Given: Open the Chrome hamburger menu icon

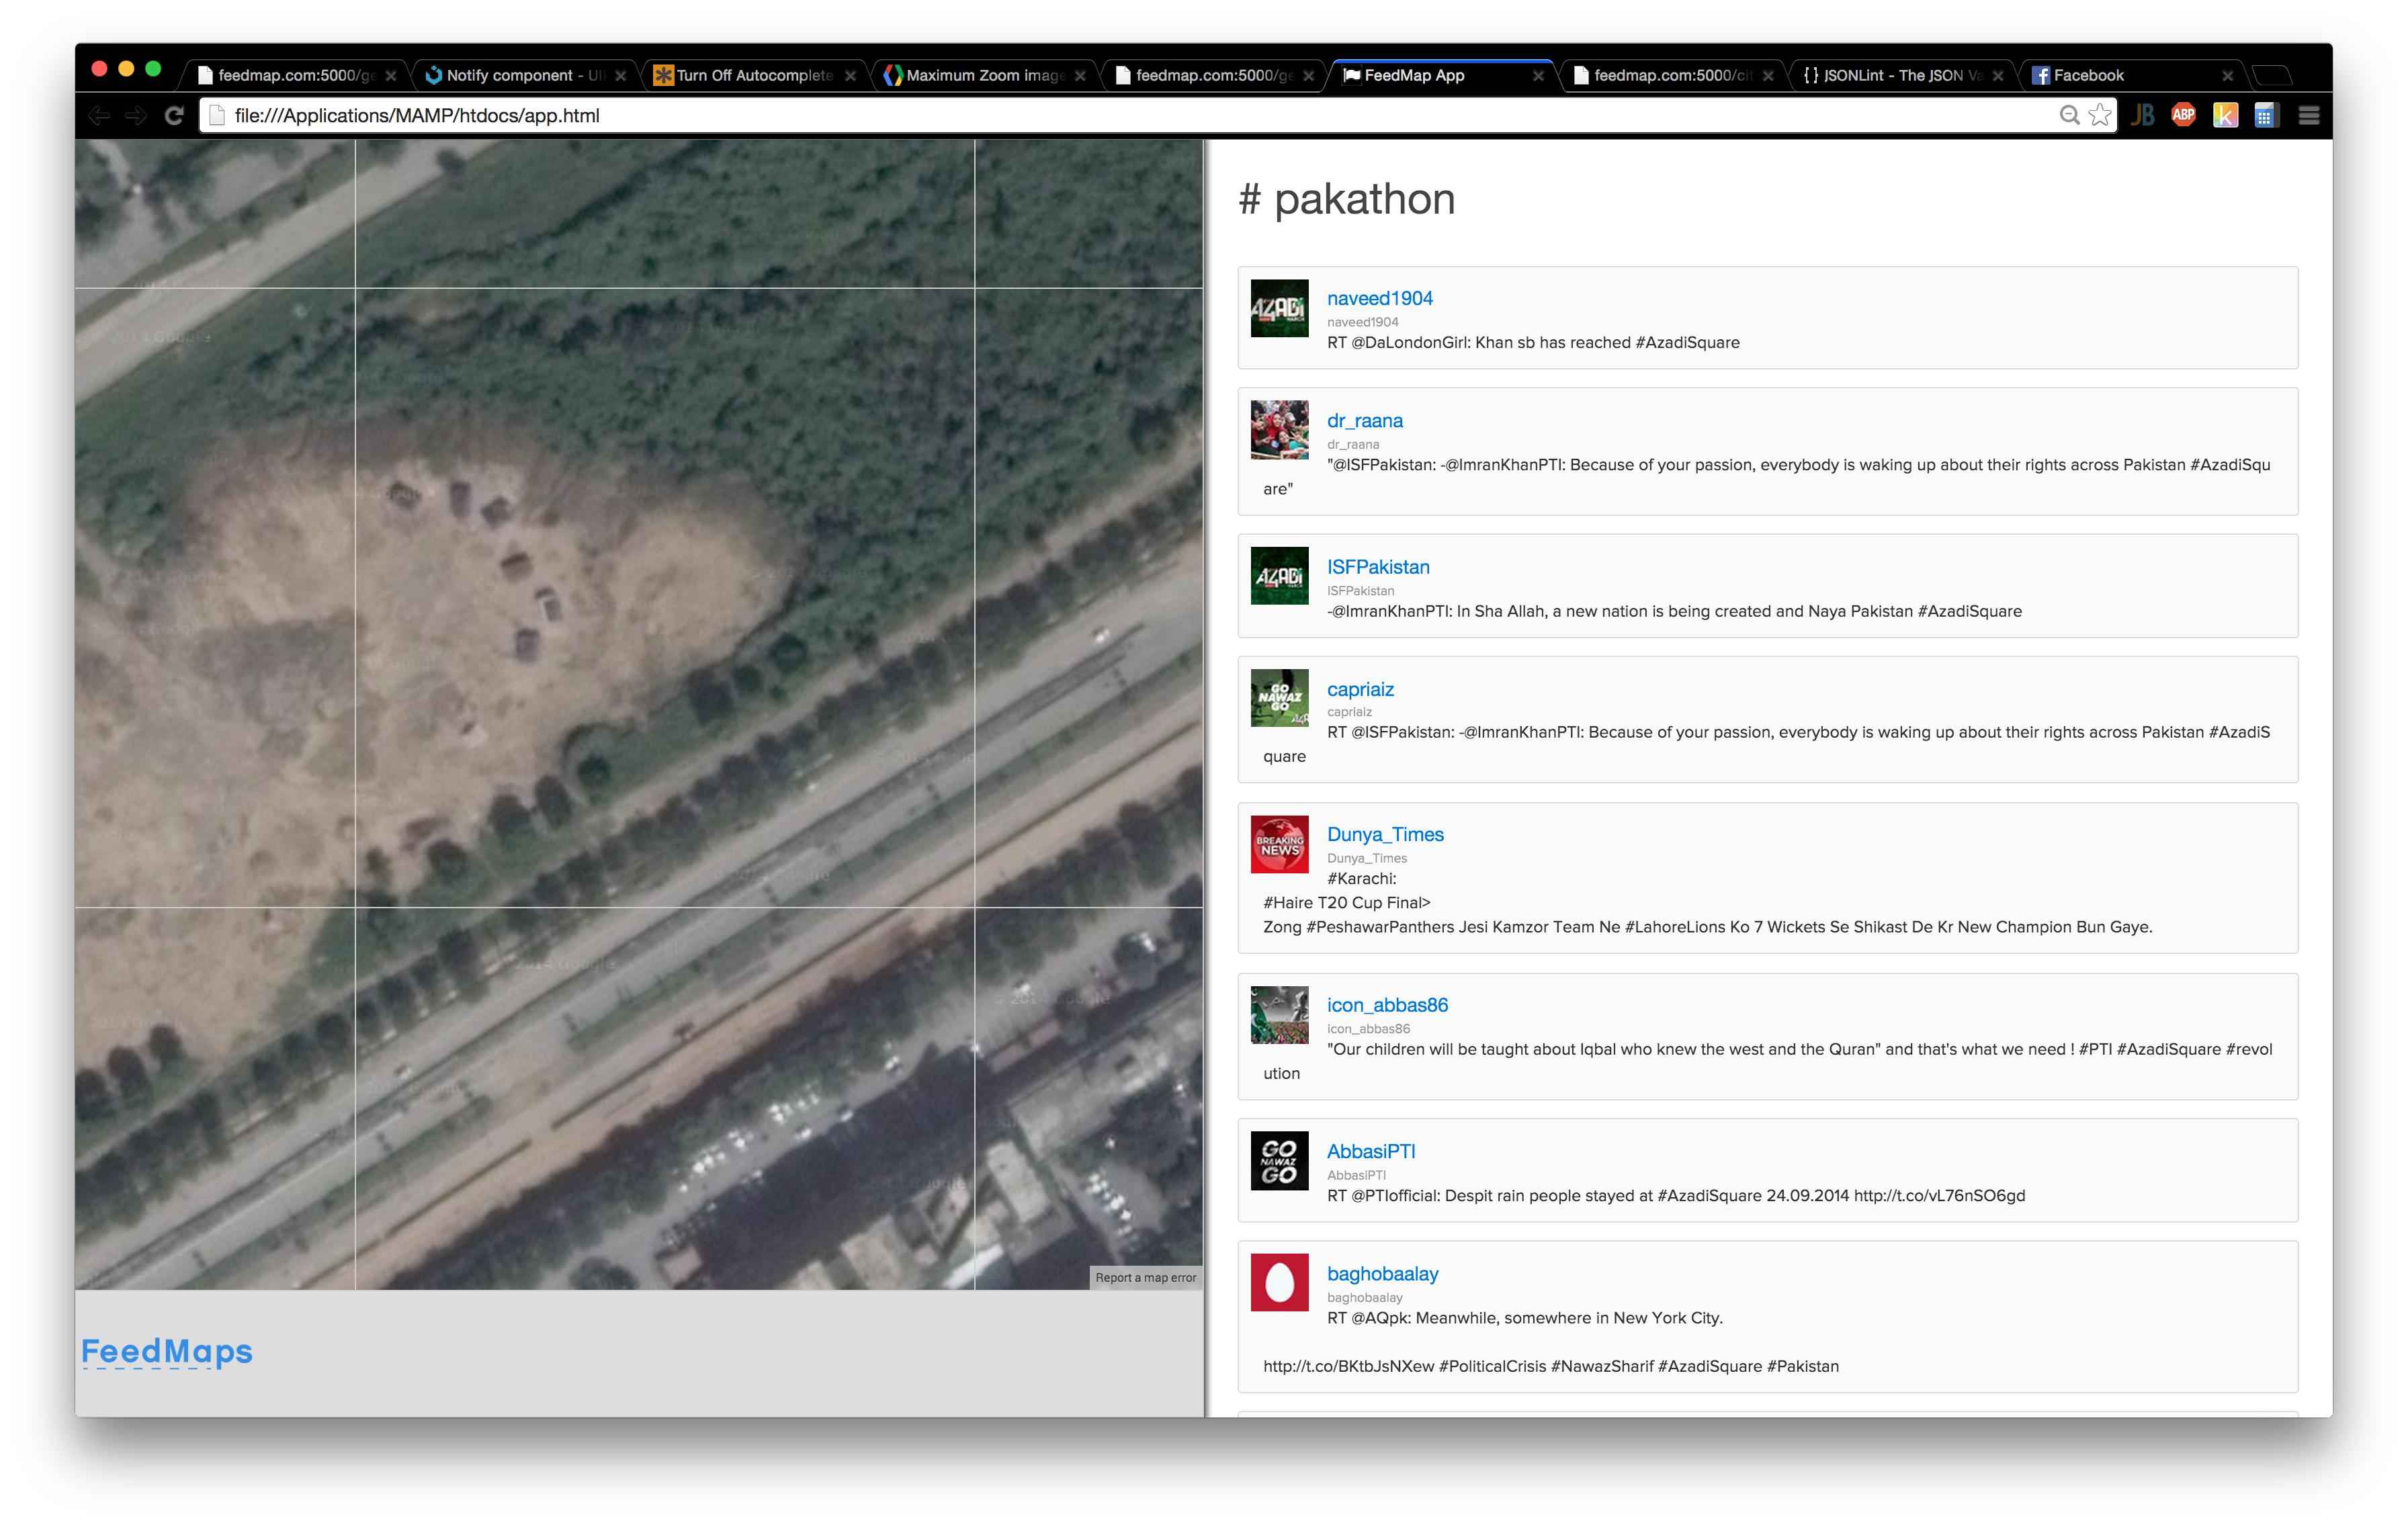Looking at the screenshot, I should (x=2308, y=116).
